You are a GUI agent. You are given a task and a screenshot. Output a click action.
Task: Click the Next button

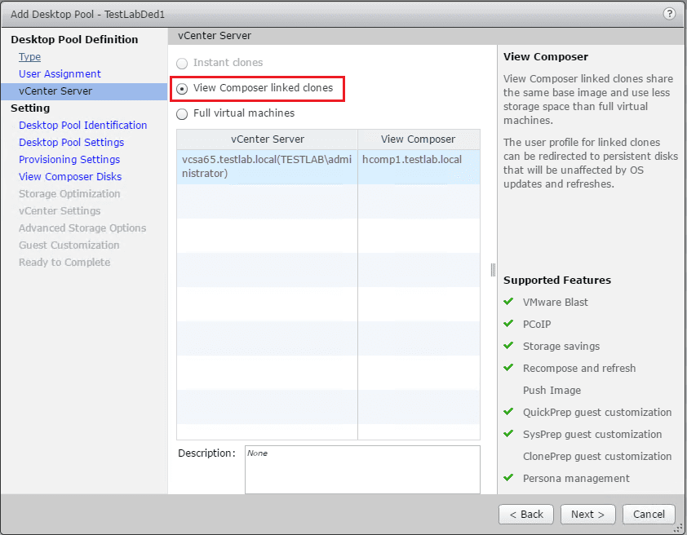click(588, 514)
